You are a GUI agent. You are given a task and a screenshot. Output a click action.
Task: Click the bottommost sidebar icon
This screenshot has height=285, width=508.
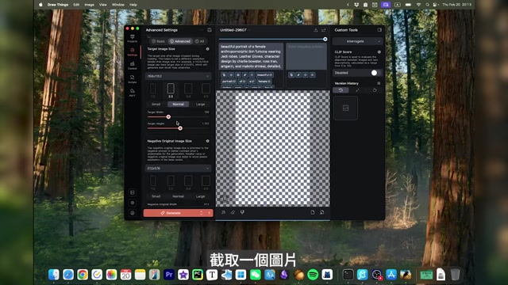[133, 213]
